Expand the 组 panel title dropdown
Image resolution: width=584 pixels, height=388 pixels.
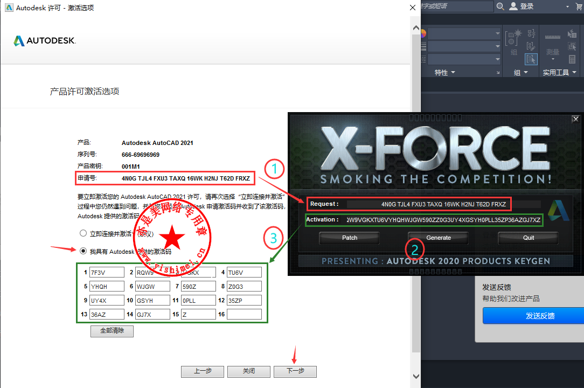coord(526,72)
